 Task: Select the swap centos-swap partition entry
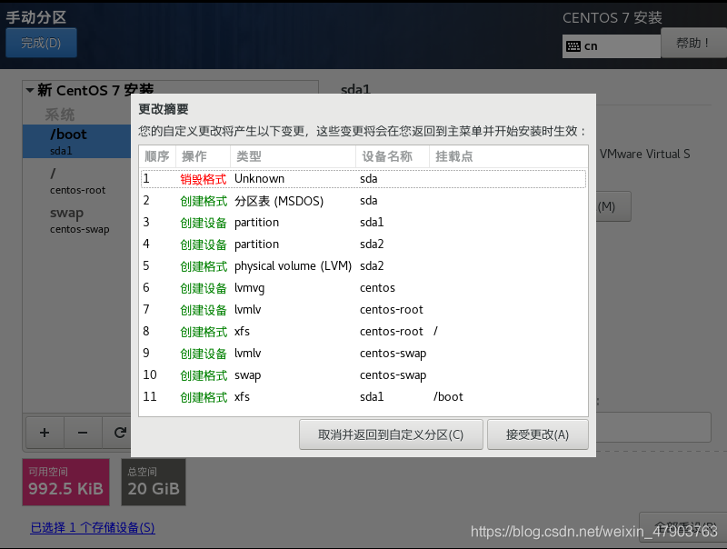pyautogui.click(x=77, y=220)
